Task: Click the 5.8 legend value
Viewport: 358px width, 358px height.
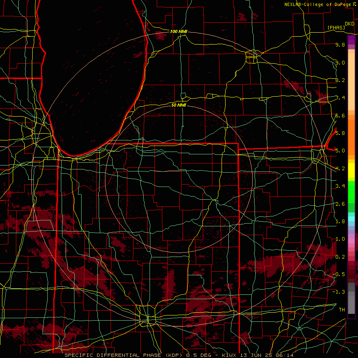Action: [x=340, y=133]
